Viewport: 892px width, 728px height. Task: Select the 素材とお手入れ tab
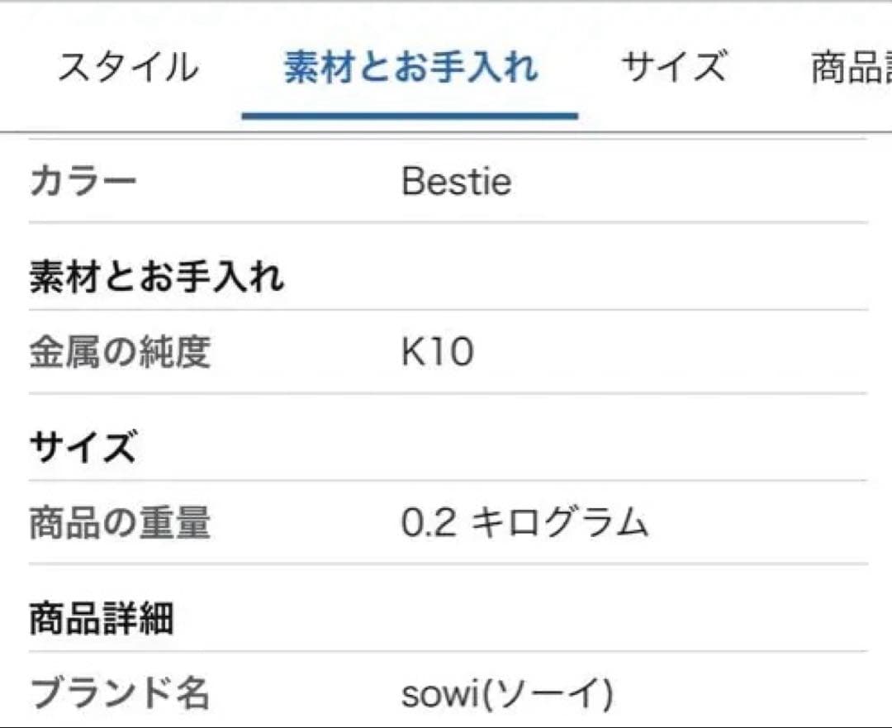tap(410, 68)
